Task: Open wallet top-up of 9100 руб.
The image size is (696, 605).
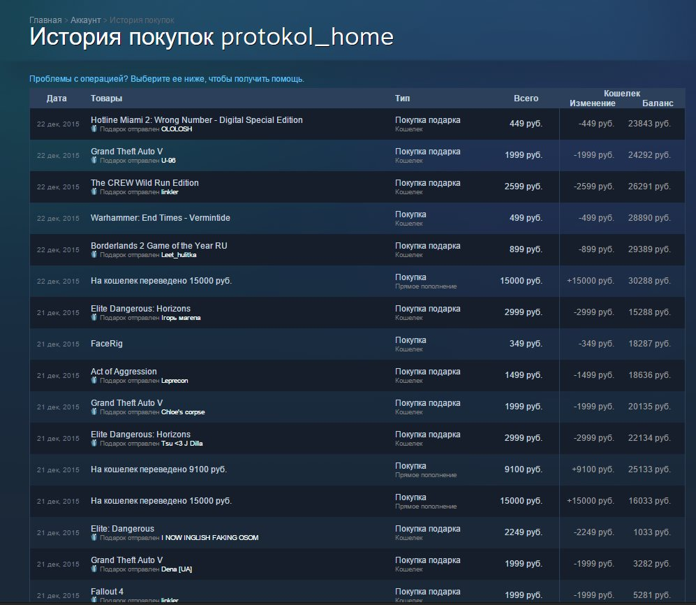Action: pos(357,469)
